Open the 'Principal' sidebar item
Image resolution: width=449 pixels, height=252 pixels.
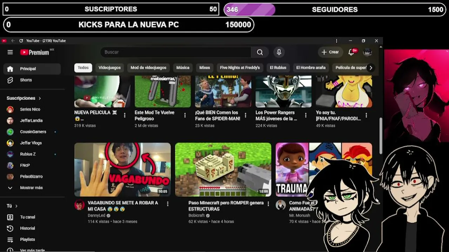point(32,69)
